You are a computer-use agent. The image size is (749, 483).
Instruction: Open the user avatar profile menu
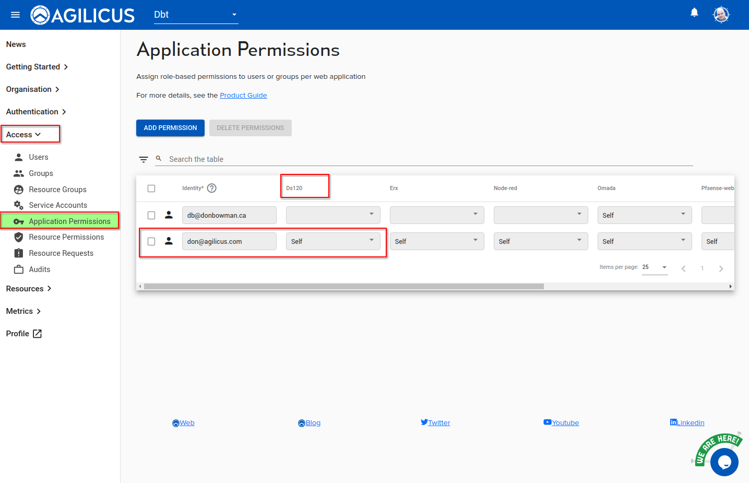pos(721,15)
